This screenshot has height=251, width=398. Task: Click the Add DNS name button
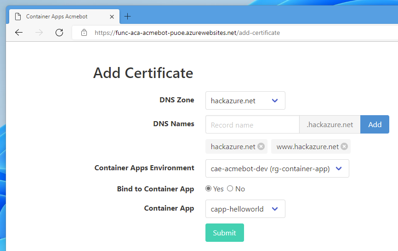(375, 124)
